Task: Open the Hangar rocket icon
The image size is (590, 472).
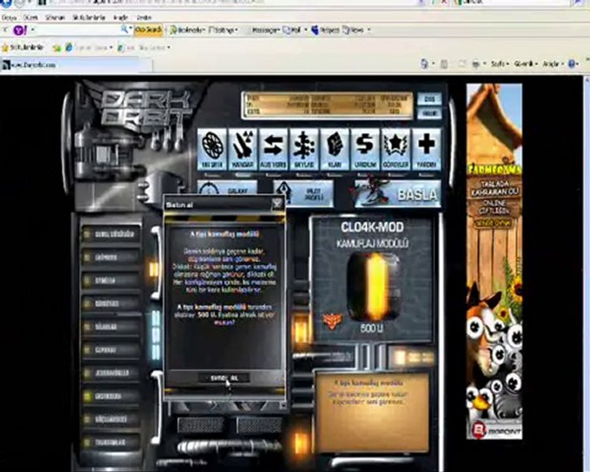Action: point(243,149)
